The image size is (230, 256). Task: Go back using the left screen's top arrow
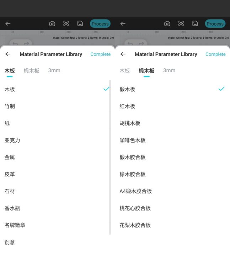coord(8,24)
